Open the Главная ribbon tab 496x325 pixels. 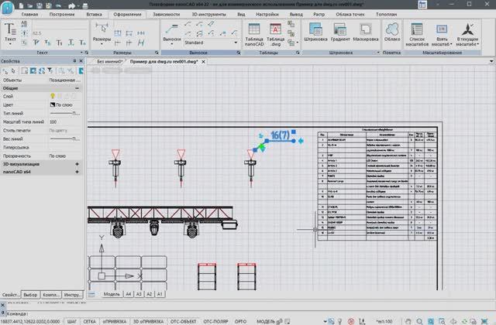tap(29, 14)
